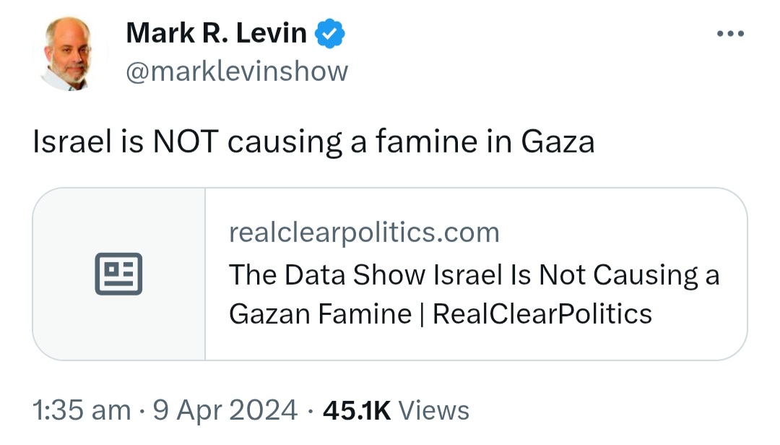
Task: Click the 1:35 am timestamp
Action: [x=82, y=410]
